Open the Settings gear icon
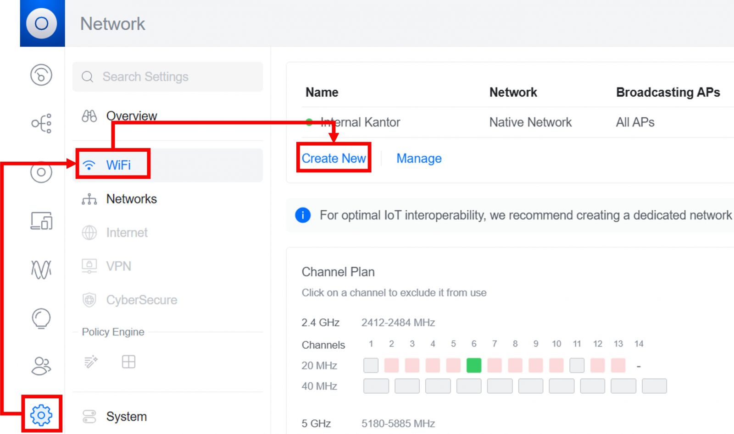Viewport: 734px width, 434px height. (x=41, y=415)
